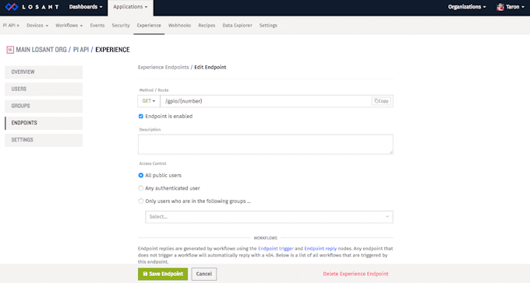530x283 pixels.
Task: Open Groups in the sidebar
Action: pyautogui.click(x=44, y=106)
